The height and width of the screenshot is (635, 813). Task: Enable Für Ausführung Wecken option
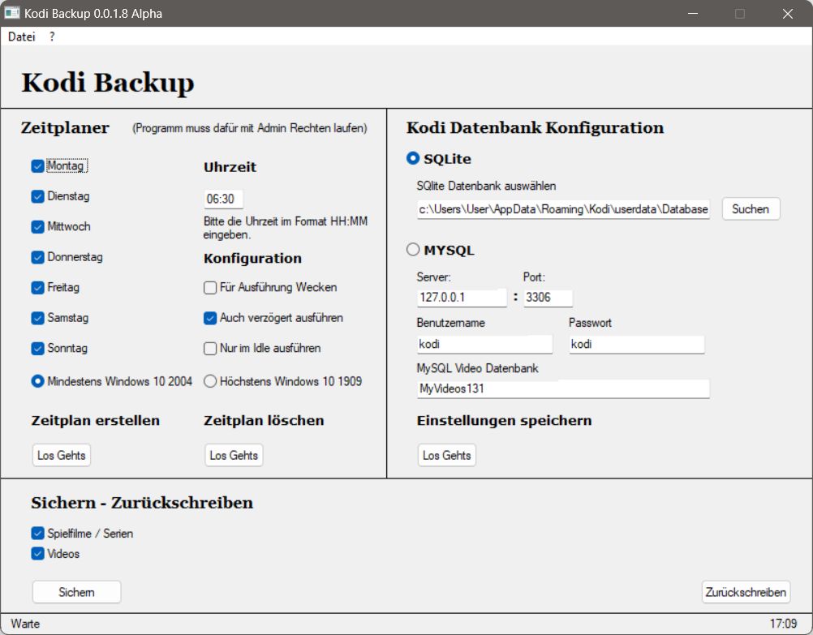(210, 288)
